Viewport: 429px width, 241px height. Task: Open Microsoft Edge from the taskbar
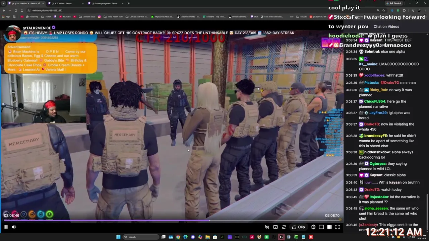pyautogui.click(x=185, y=237)
